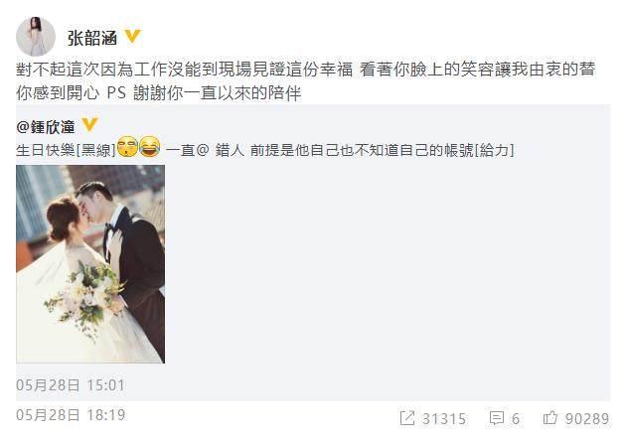Click the verified badge beside 鍾欣潼
The height and width of the screenshot is (444, 626).
(x=89, y=125)
